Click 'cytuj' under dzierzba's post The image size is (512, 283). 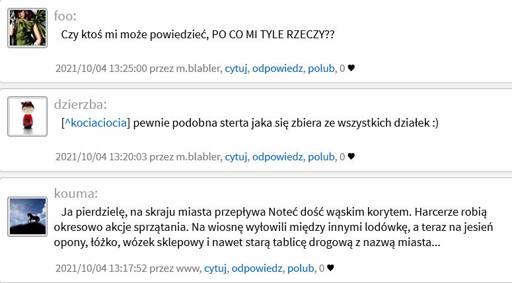click(236, 157)
